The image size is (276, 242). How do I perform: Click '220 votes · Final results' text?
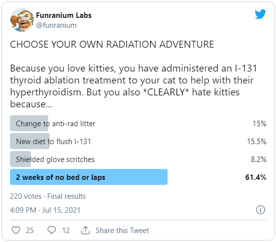point(48,196)
